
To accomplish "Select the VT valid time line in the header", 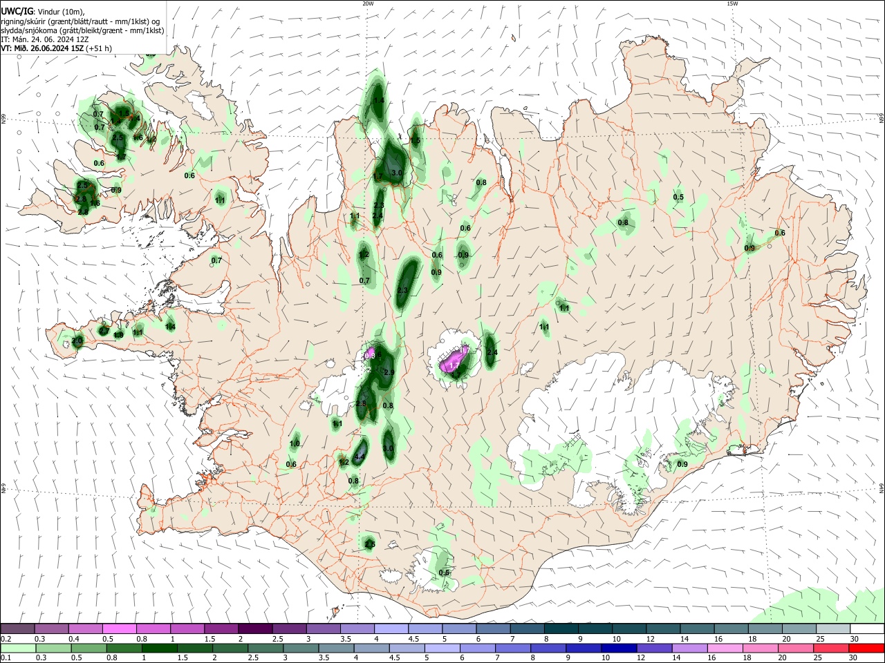I will 57,48.
